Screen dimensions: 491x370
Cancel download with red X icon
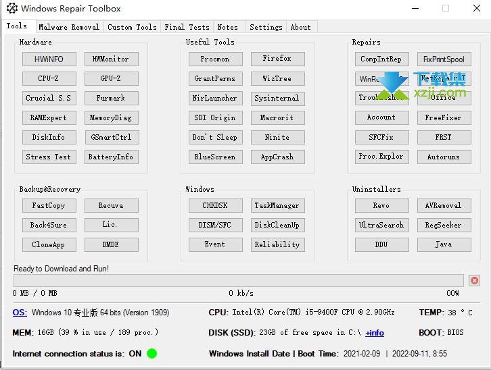click(474, 281)
